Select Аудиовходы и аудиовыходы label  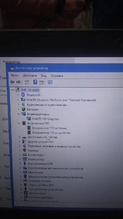[47, 105]
